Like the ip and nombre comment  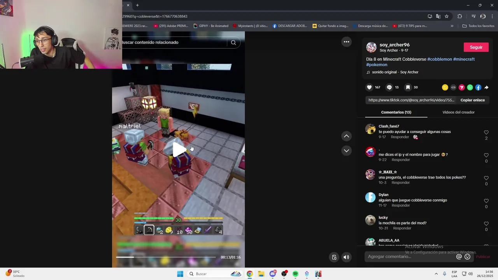pos(486,155)
